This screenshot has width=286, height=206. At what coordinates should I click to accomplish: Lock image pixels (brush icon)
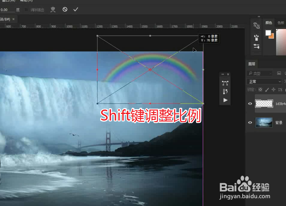tap(267, 90)
